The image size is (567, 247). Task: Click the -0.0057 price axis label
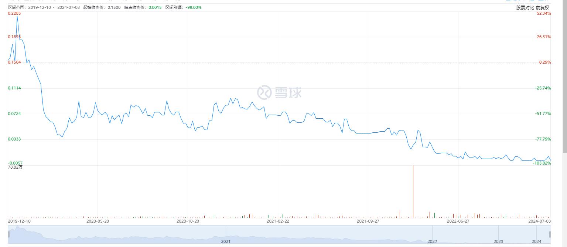click(x=15, y=163)
